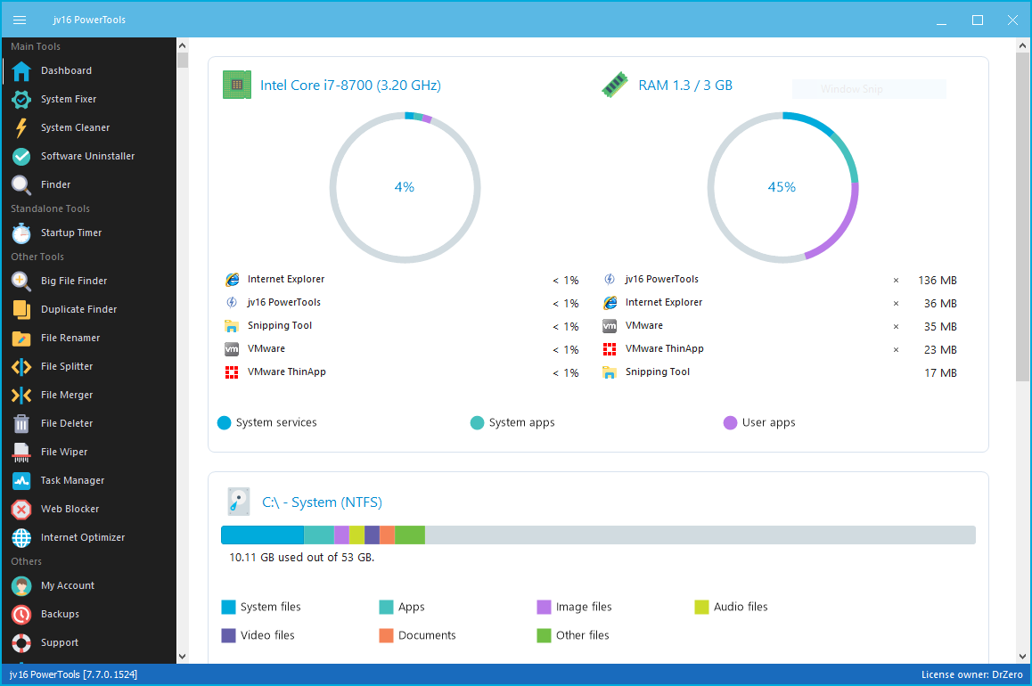Viewport: 1032px width, 686px height.
Task: Click Snipping Tool row in CPU list
Action: [401, 326]
